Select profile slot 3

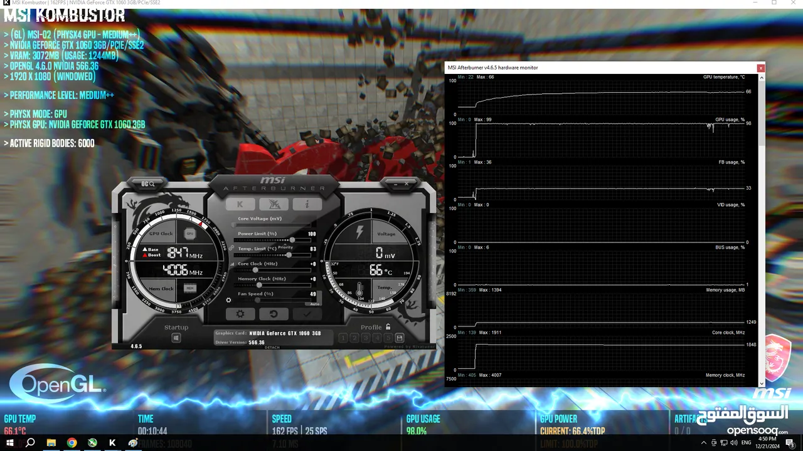pos(366,338)
